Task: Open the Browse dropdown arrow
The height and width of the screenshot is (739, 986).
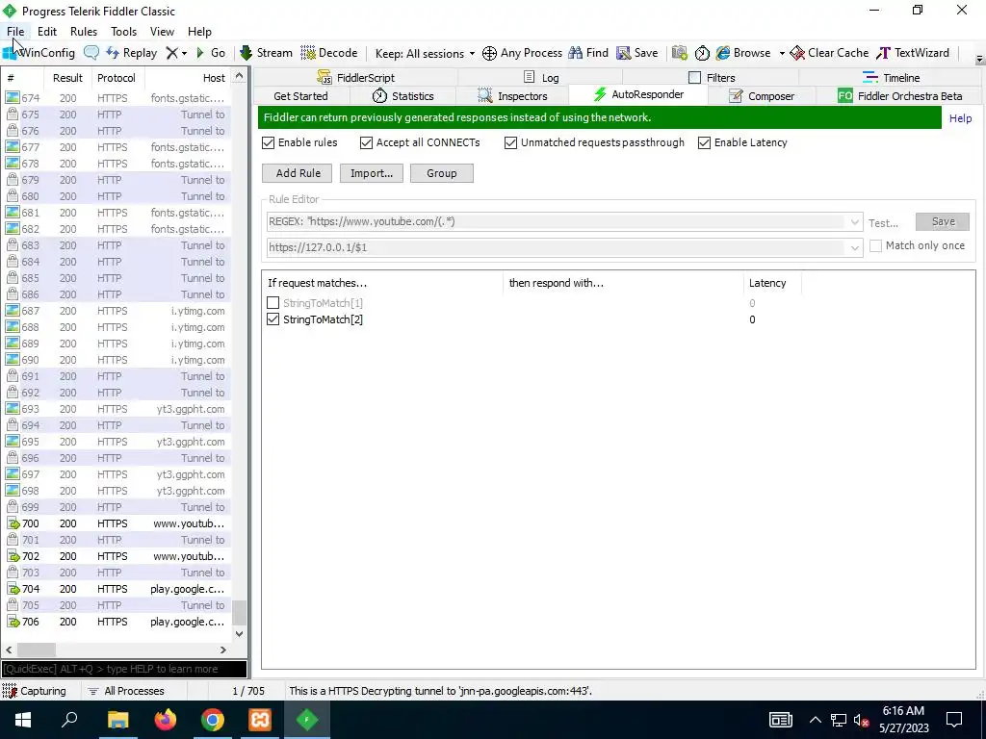Action: pyautogui.click(x=782, y=54)
